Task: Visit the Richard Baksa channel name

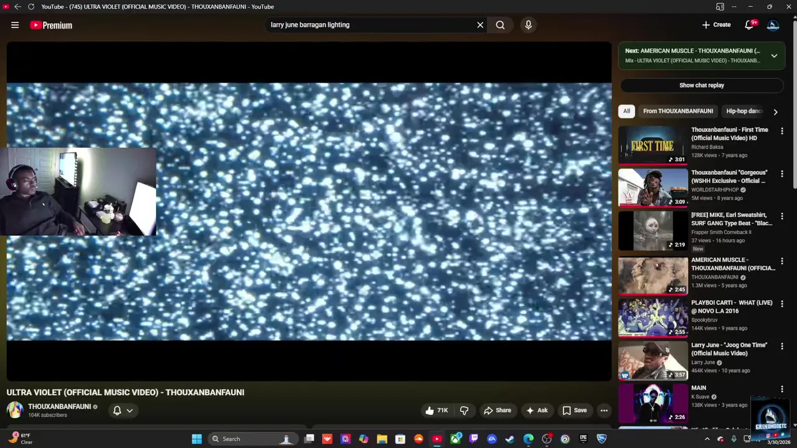Action: (707, 147)
